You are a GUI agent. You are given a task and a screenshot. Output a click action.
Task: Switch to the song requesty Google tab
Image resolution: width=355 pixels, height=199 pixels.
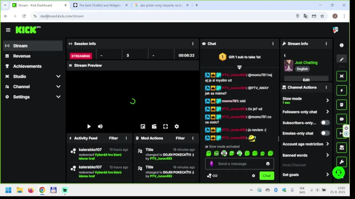pyautogui.click(x=161, y=5)
